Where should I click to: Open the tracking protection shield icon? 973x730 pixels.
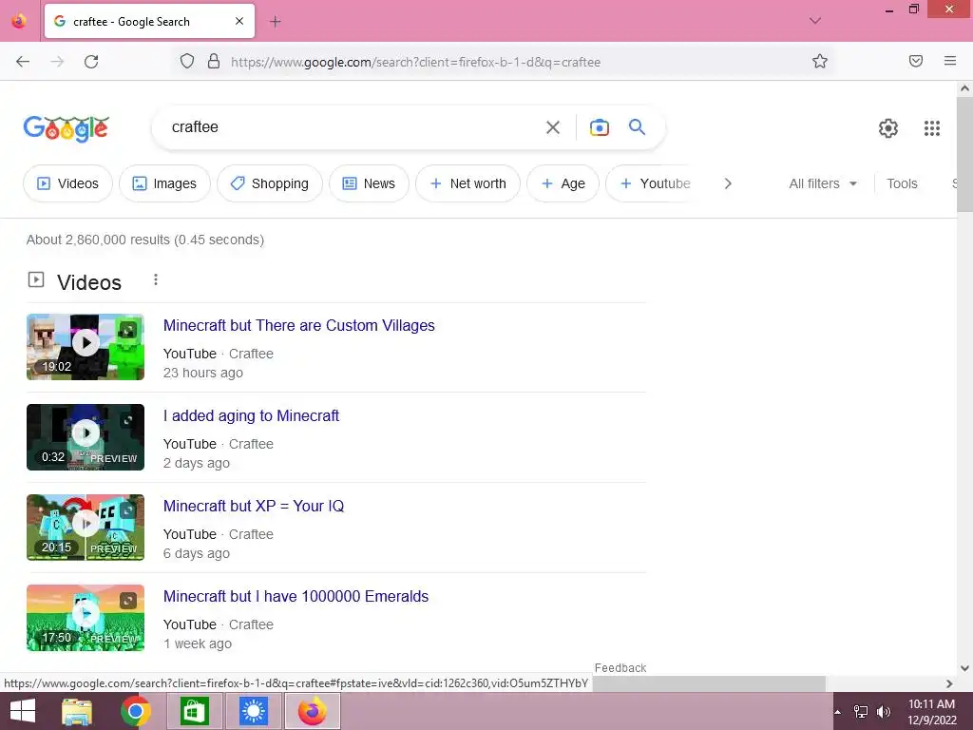point(187,62)
